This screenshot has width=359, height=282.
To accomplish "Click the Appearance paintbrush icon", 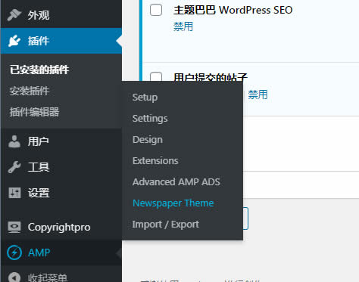I will point(14,15).
